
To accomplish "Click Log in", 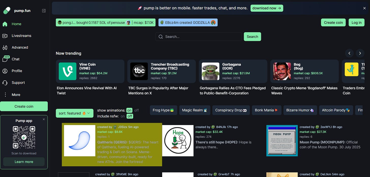I will coord(356,22).
